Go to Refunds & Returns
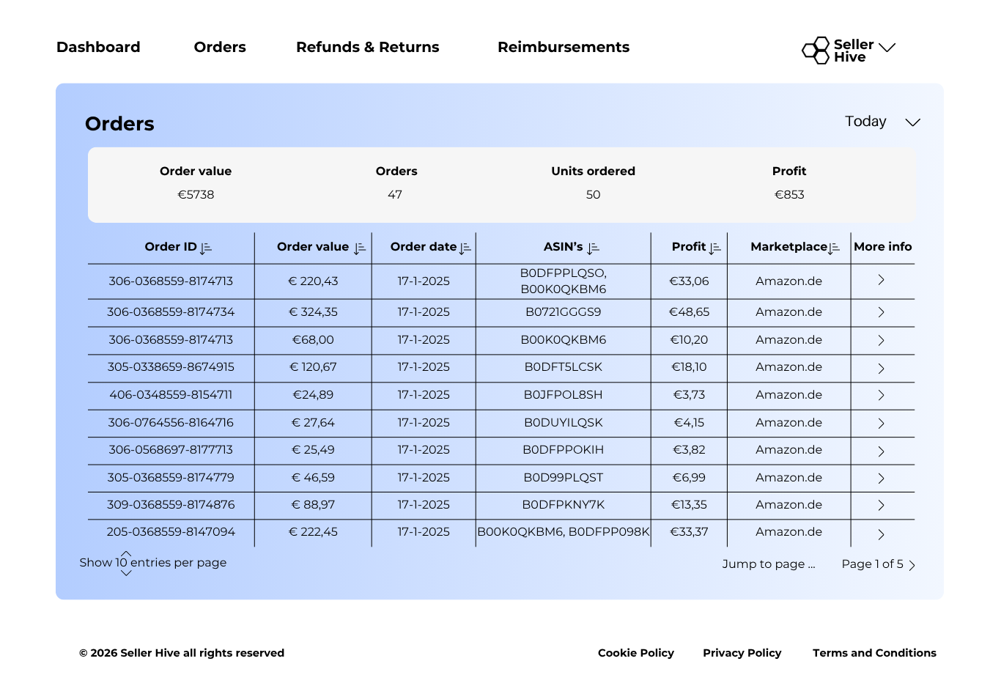 368,47
